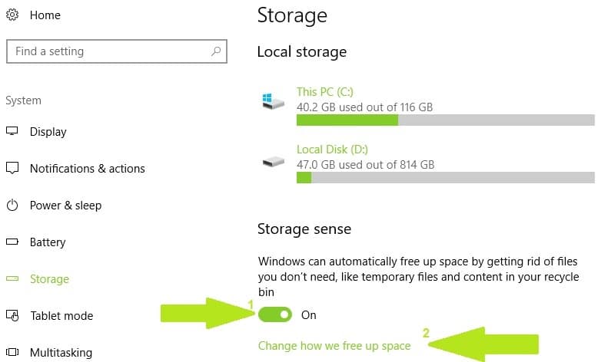Click the C: drive usage bar

point(446,120)
